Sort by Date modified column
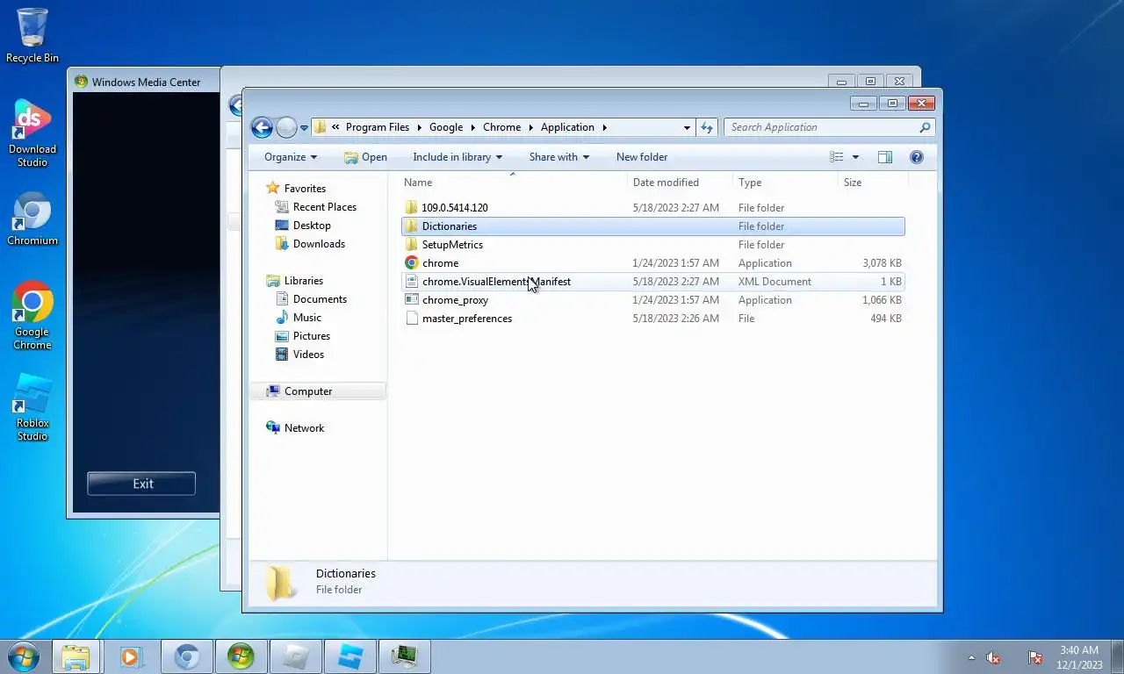 tap(681, 183)
